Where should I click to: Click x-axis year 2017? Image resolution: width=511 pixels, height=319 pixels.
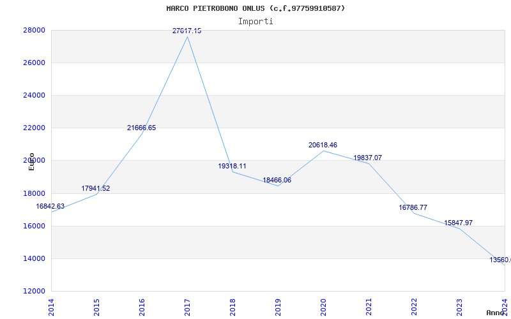coord(187,307)
